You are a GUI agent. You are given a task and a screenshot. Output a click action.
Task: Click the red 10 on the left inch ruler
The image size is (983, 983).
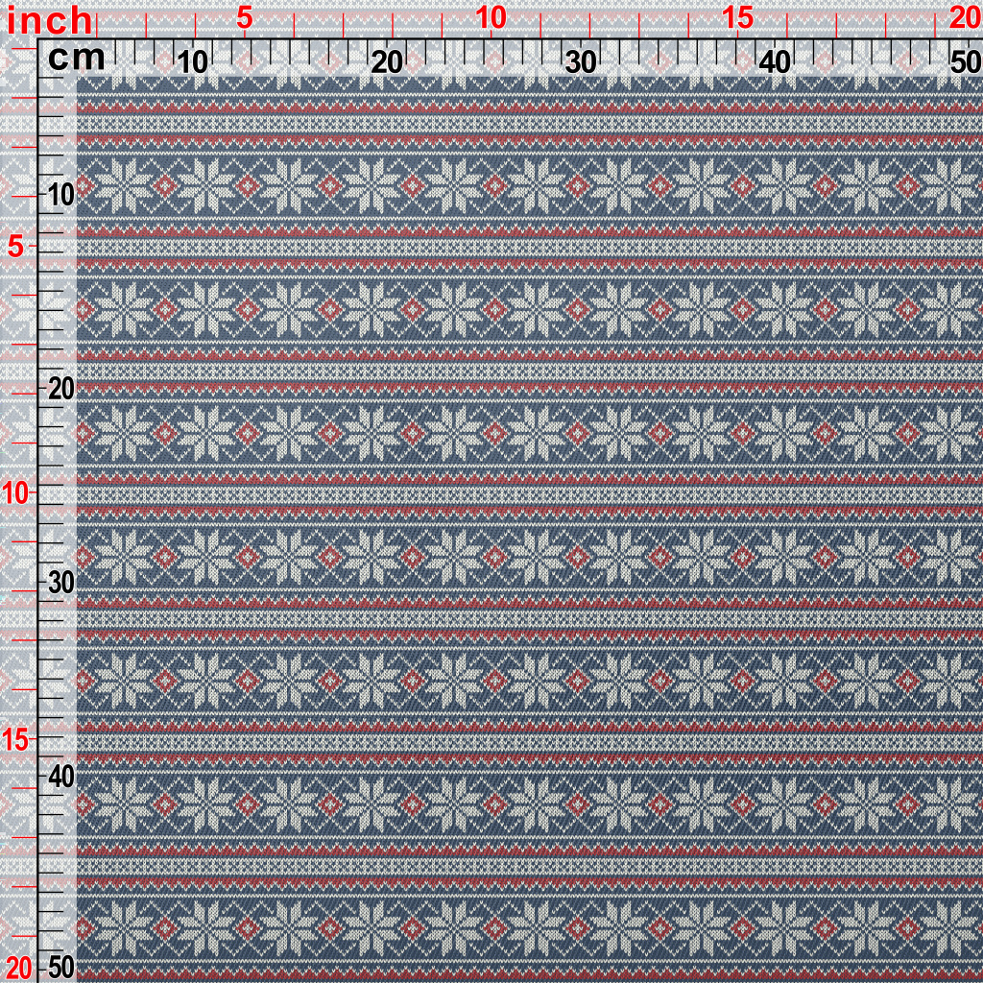pyautogui.click(x=16, y=493)
